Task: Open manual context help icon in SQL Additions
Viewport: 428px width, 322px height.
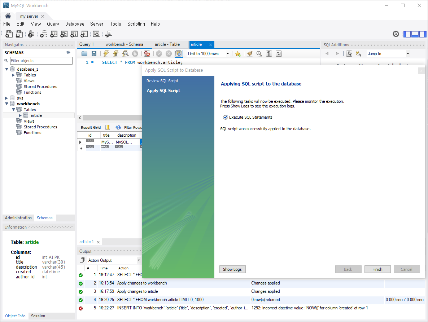Action: (x=349, y=54)
